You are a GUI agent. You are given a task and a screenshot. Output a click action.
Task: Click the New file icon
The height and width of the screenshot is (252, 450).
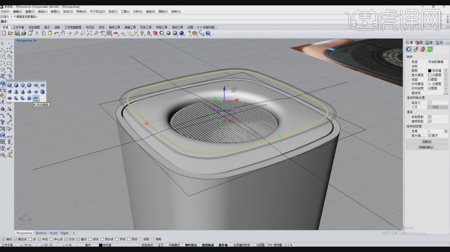pyautogui.click(x=4, y=33)
